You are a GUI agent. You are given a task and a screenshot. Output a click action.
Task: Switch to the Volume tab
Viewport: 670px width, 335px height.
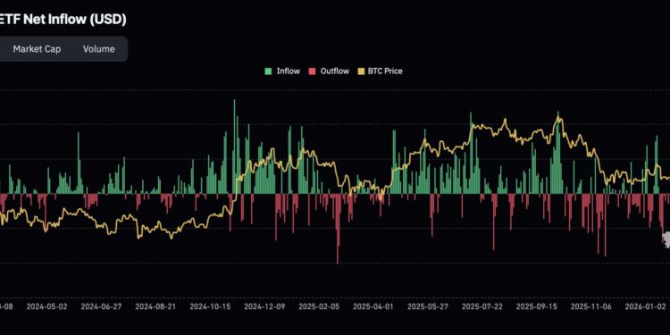tap(98, 49)
